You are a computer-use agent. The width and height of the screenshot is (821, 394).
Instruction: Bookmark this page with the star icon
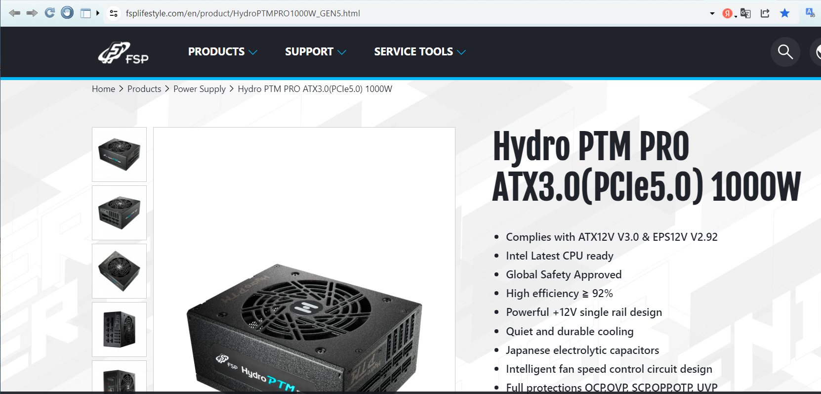(784, 13)
